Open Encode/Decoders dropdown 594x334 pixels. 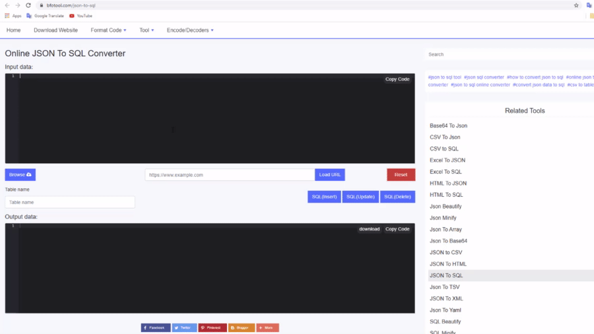click(190, 30)
